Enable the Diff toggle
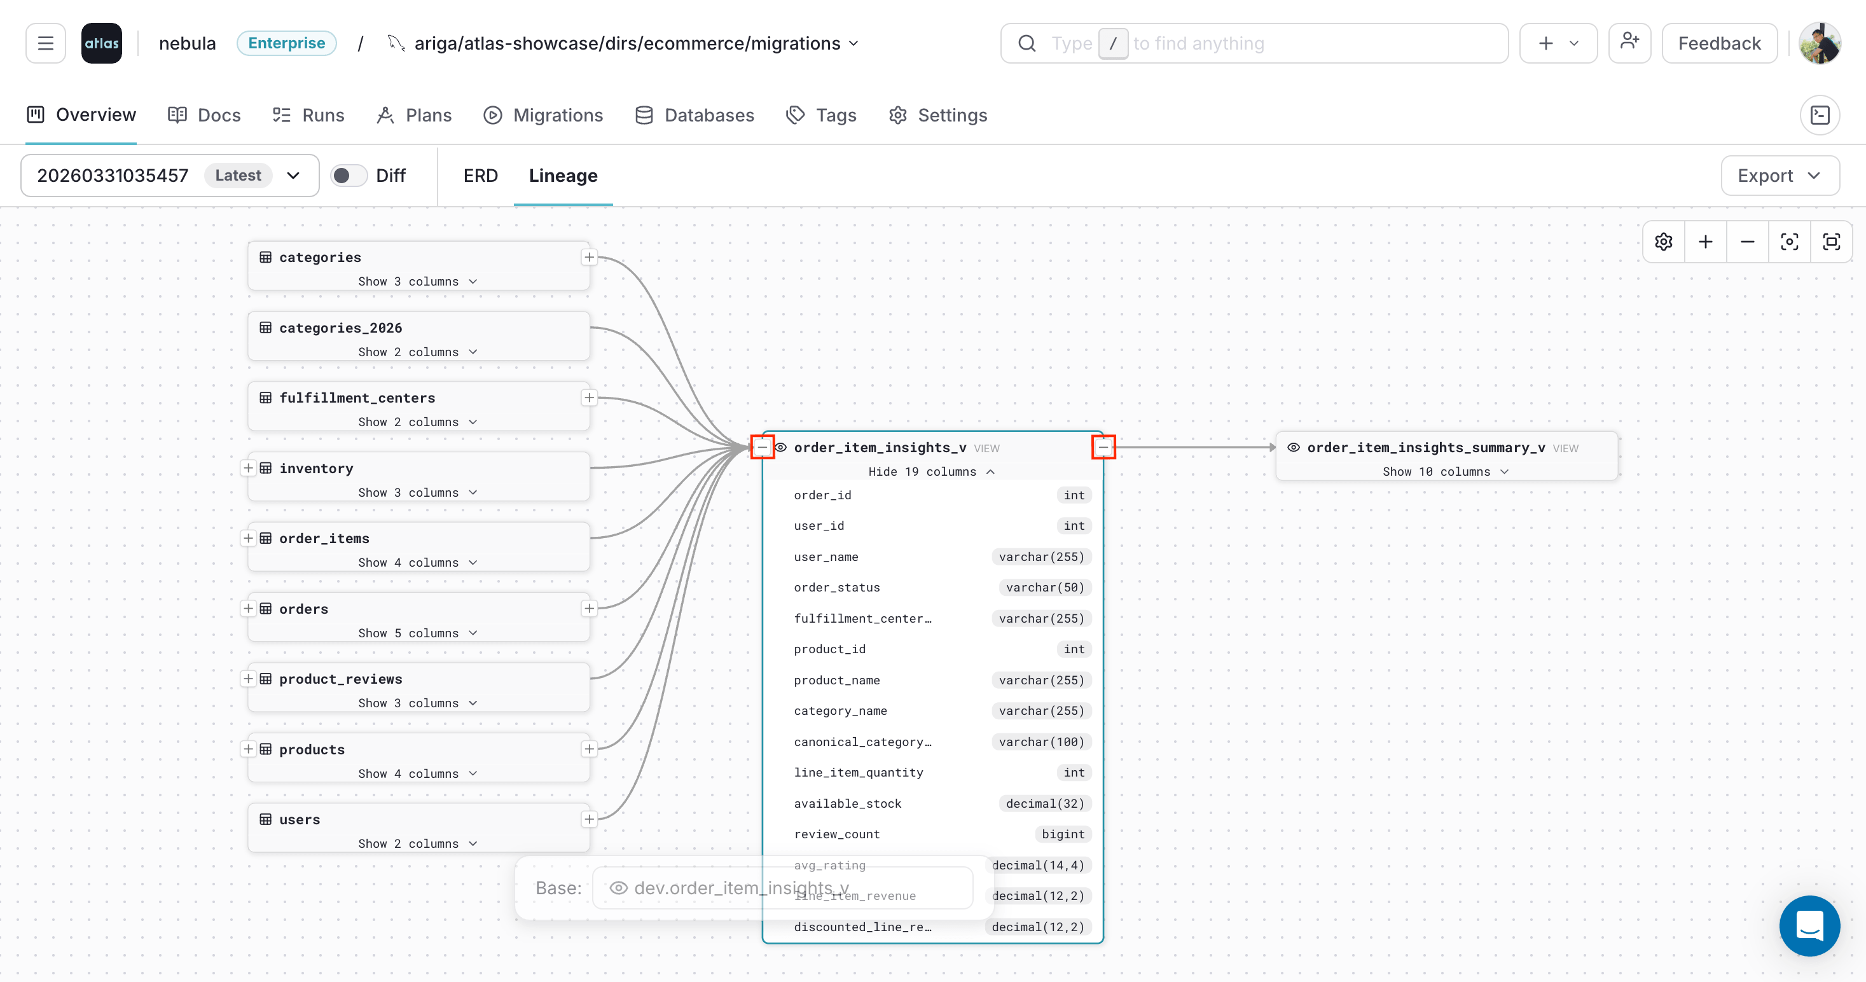 click(x=349, y=176)
